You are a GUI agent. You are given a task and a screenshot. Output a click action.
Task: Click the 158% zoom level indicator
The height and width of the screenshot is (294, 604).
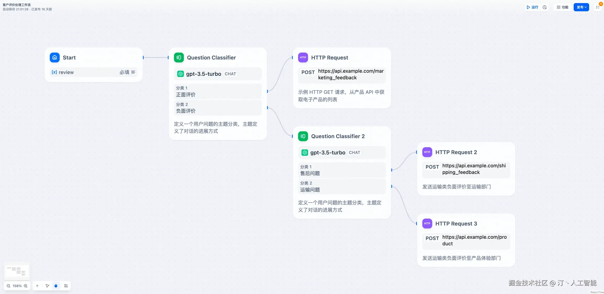(x=17, y=286)
